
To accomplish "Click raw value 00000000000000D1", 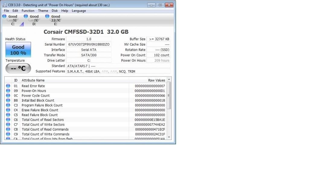I will [150, 90].
